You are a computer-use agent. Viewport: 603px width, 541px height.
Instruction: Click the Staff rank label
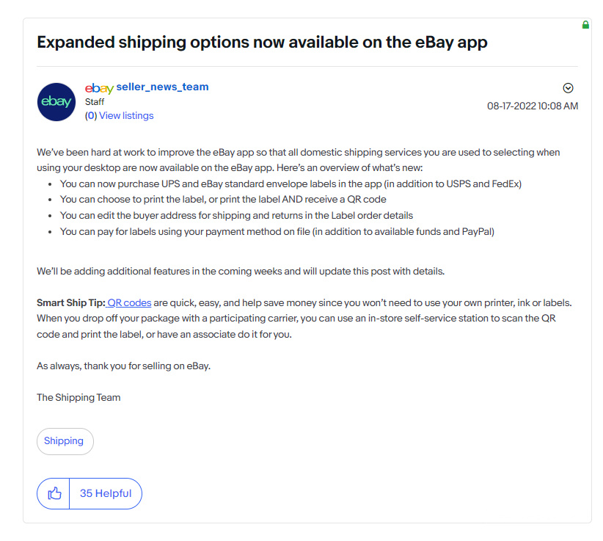click(x=95, y=101)
